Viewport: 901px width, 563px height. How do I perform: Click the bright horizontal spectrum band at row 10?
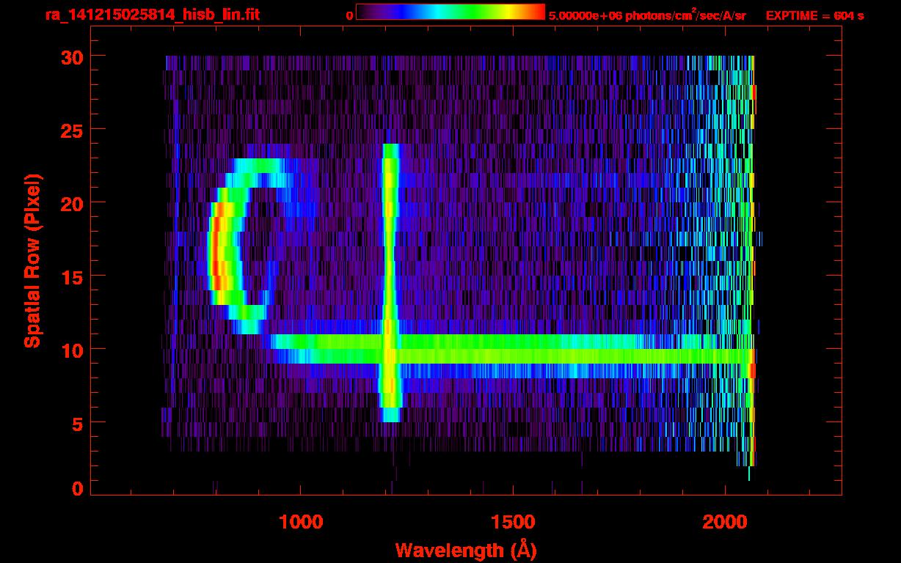pyautogui.click(x=511, y=349)
